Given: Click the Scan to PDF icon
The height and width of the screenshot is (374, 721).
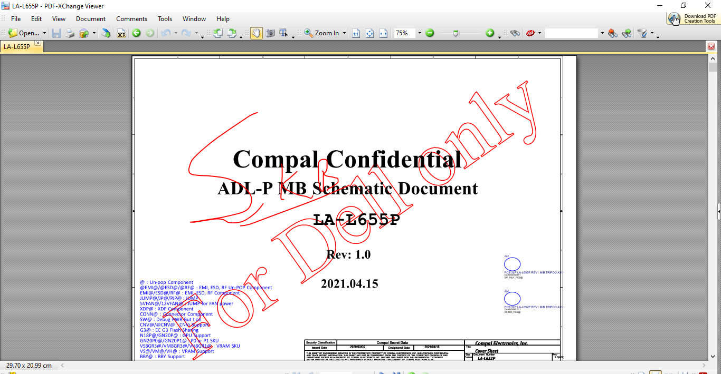Looking at the screenshot, I should pos(84,33).
